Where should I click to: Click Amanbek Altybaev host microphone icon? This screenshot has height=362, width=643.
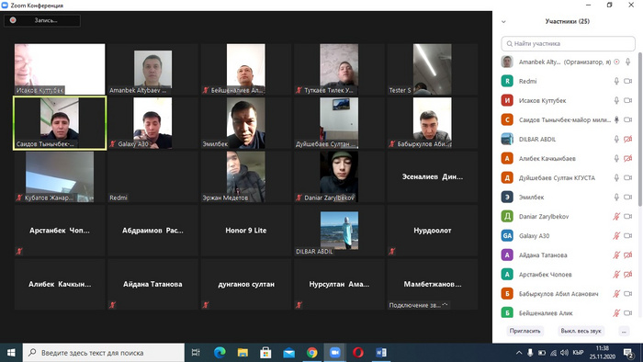tap(627, 62)
